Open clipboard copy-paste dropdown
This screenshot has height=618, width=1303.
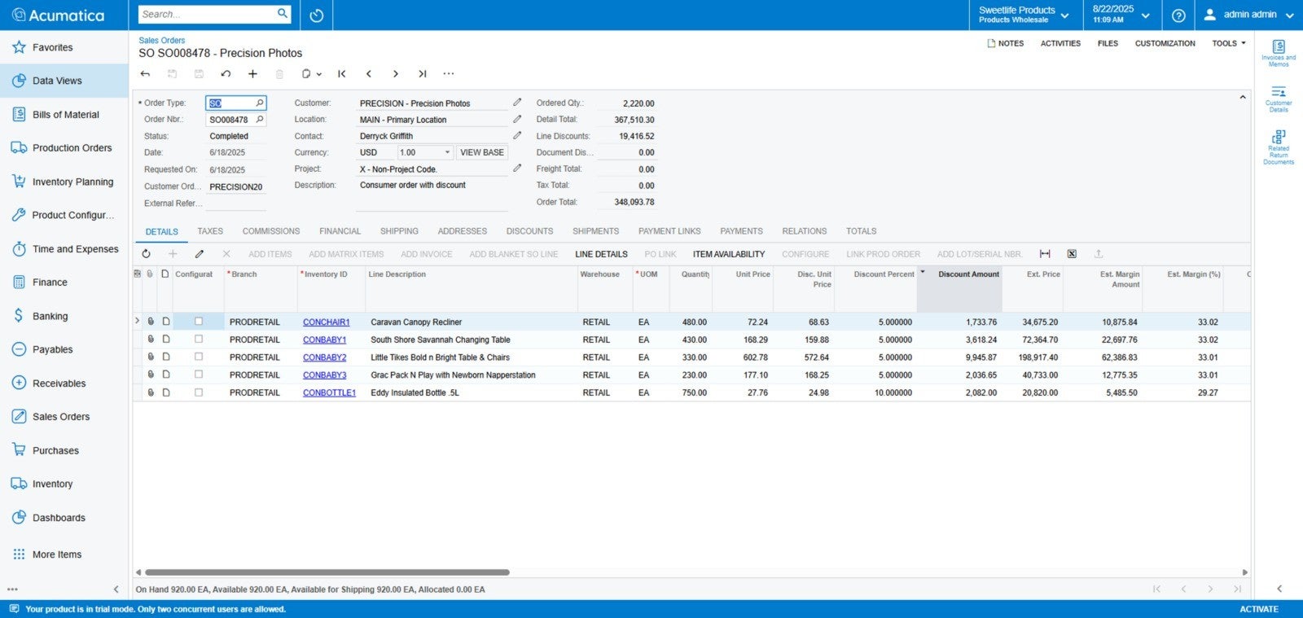(311, 74)
